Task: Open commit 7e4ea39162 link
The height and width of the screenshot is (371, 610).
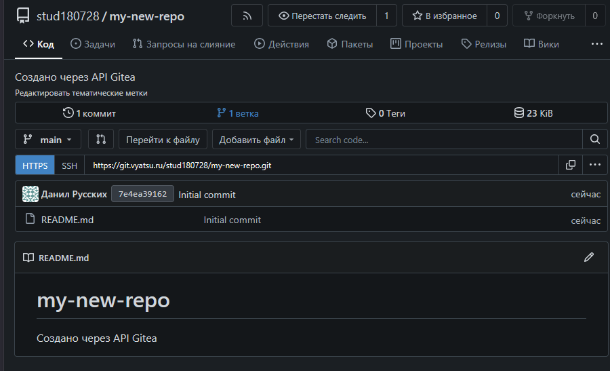Action: [142, 194]
